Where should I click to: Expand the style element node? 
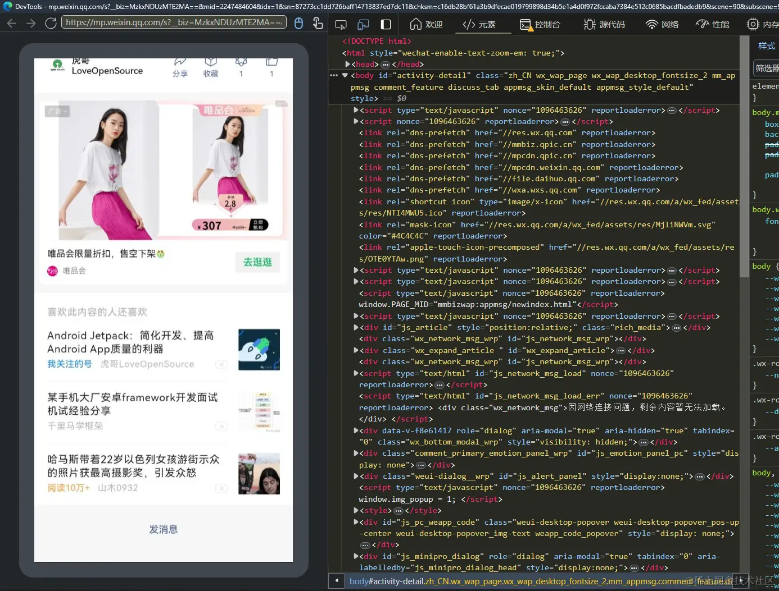point(356,510)
